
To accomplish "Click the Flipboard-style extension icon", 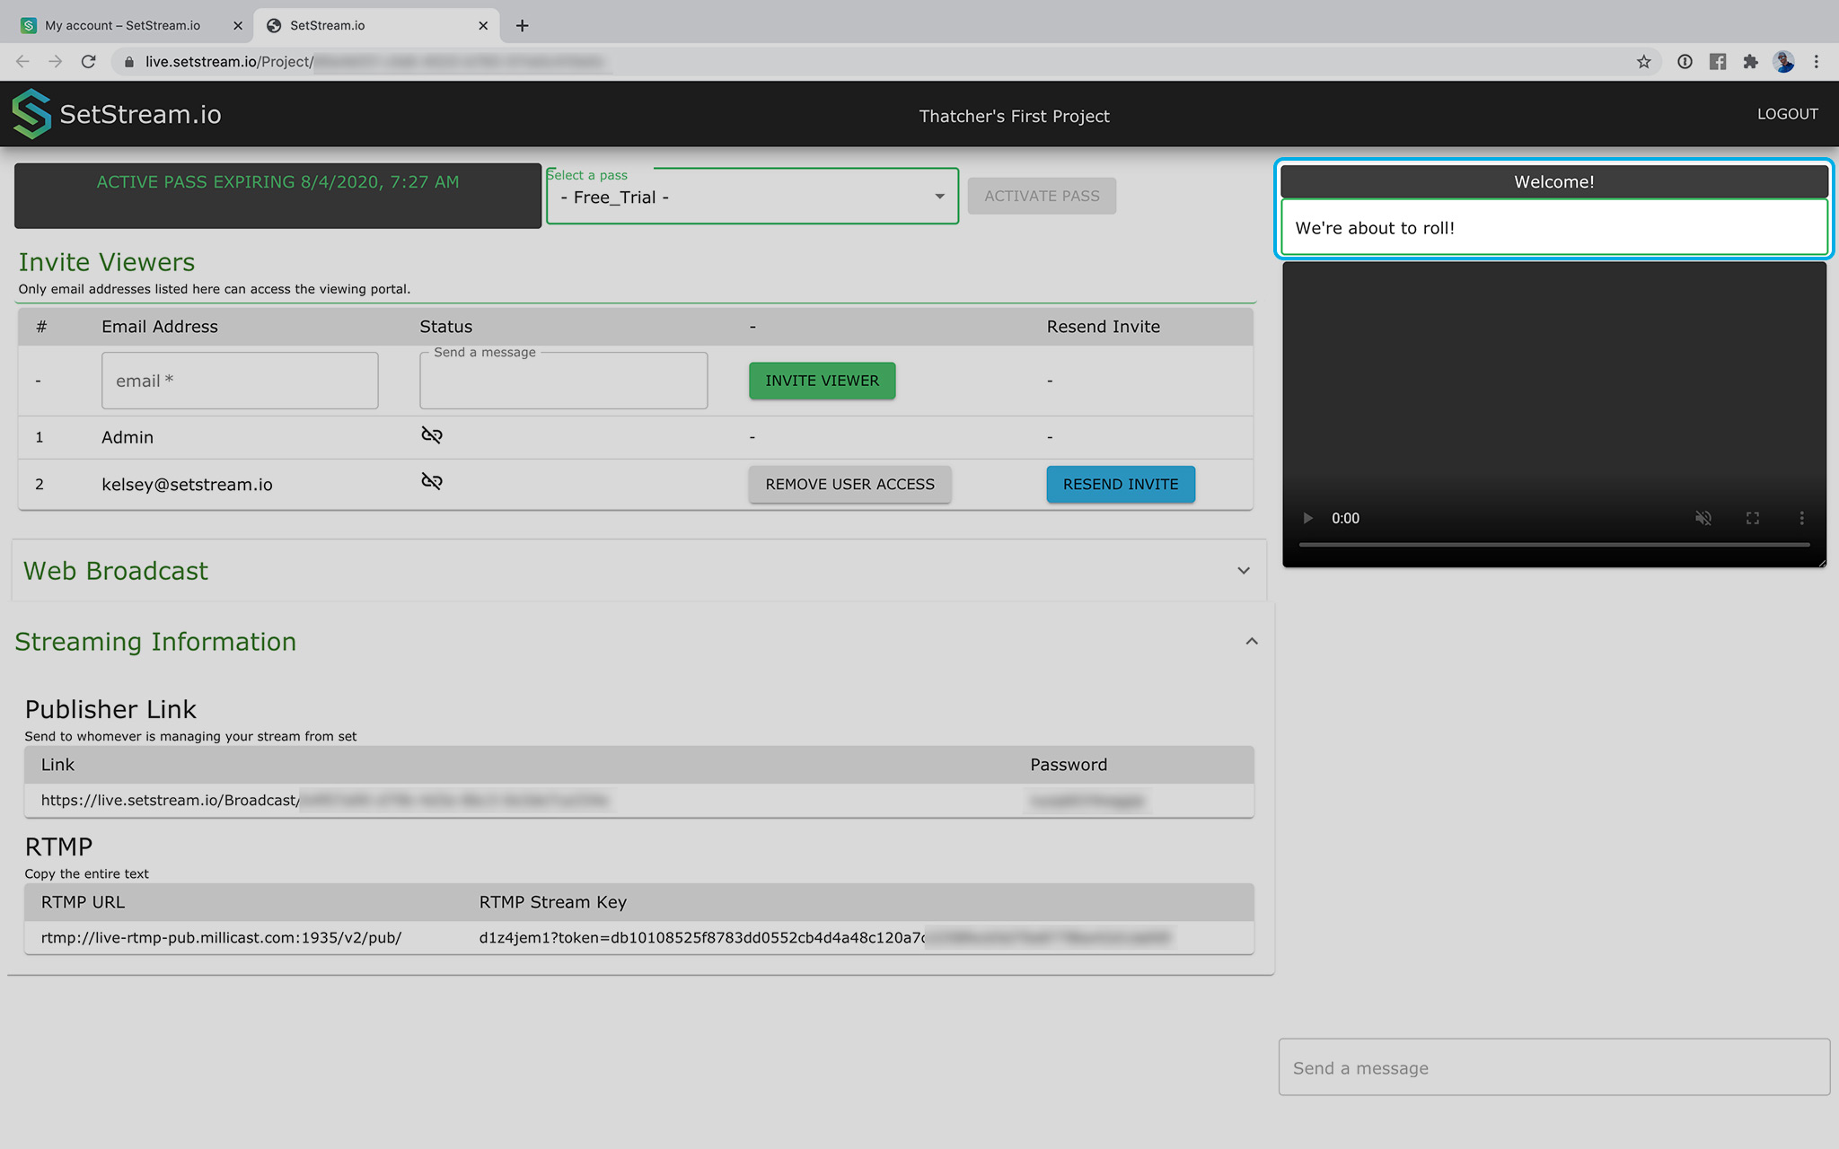I will (x=1718, y=62).
